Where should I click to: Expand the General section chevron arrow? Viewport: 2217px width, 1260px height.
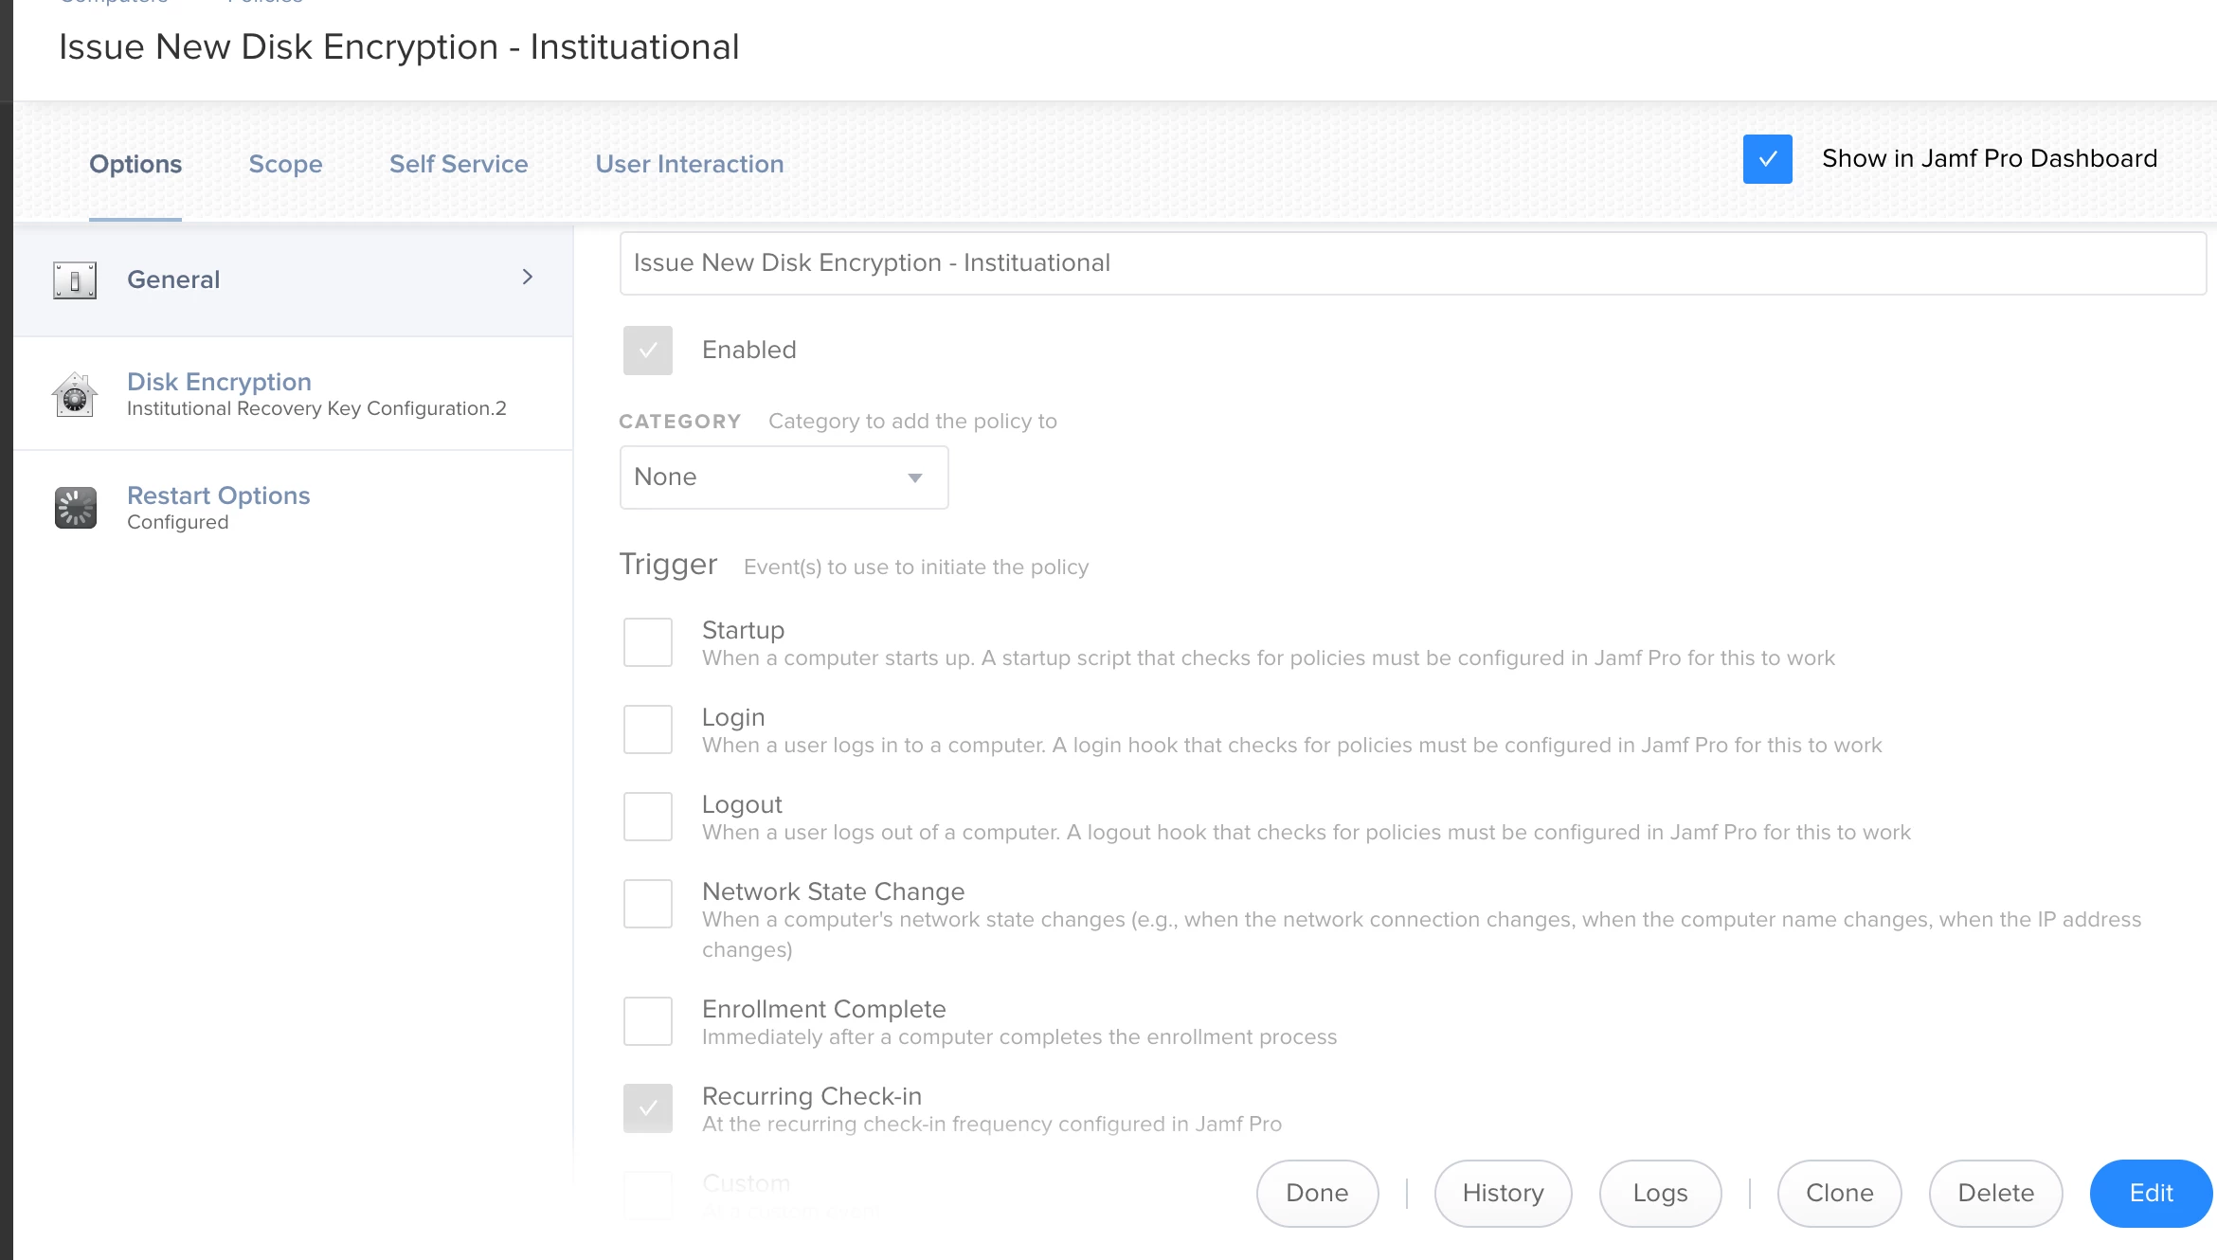click(x=528, y=277)
